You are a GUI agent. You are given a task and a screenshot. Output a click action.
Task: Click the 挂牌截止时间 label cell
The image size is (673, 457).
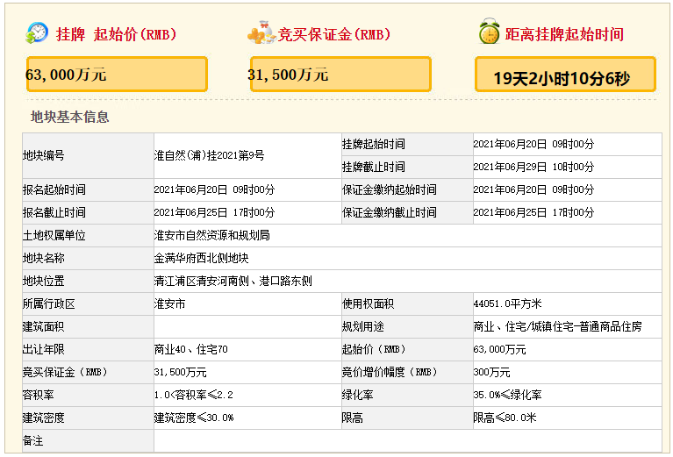[x=407, y=167]
